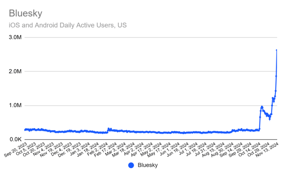Click the Bluesky legend label text

click(148, 165)
